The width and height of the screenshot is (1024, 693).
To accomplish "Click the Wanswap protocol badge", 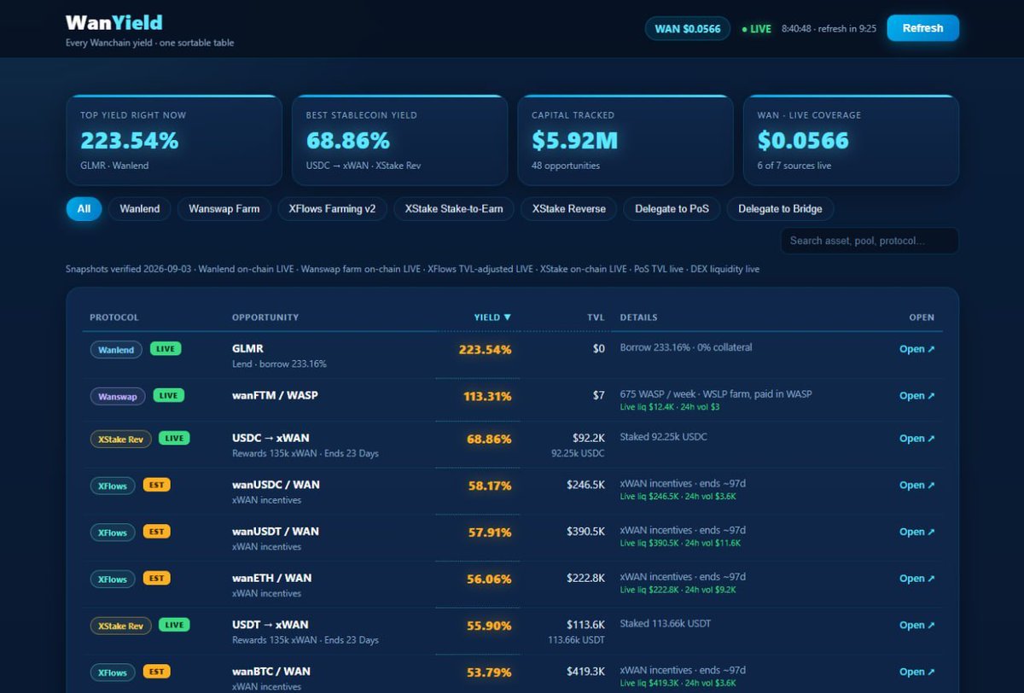I will pos(118,396).
